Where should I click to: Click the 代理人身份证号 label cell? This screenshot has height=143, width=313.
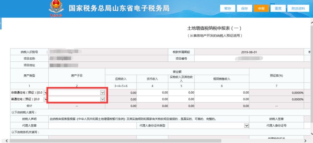click(x=276, y=125)
